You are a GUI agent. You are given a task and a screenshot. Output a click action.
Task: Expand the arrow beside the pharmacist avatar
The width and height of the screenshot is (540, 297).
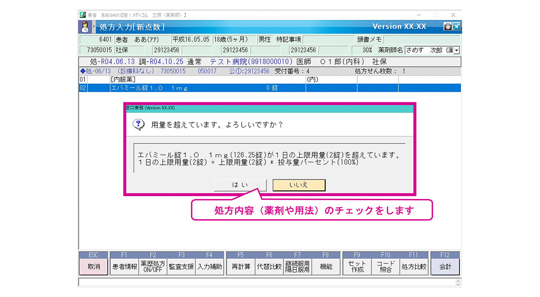point(94,27)
